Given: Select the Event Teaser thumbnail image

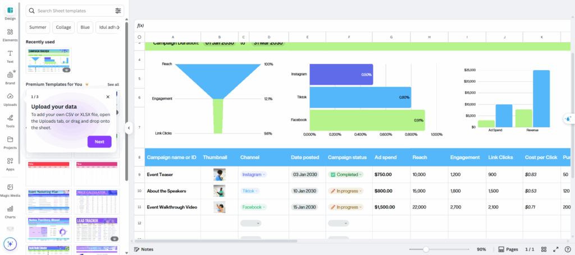Looking at the screenshot, I should point(220,174).
